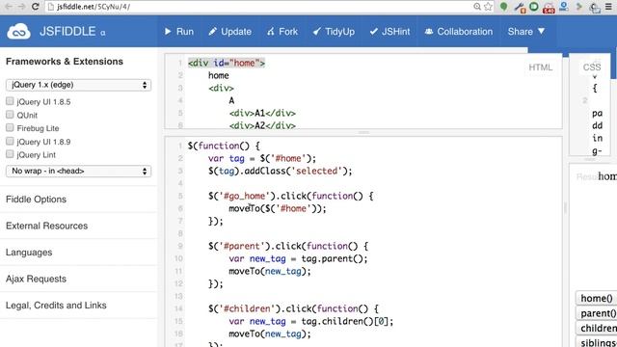This screenshot has height=347, width=617.
Task: Click the blue person extension icon
Action: click(564, 7)
